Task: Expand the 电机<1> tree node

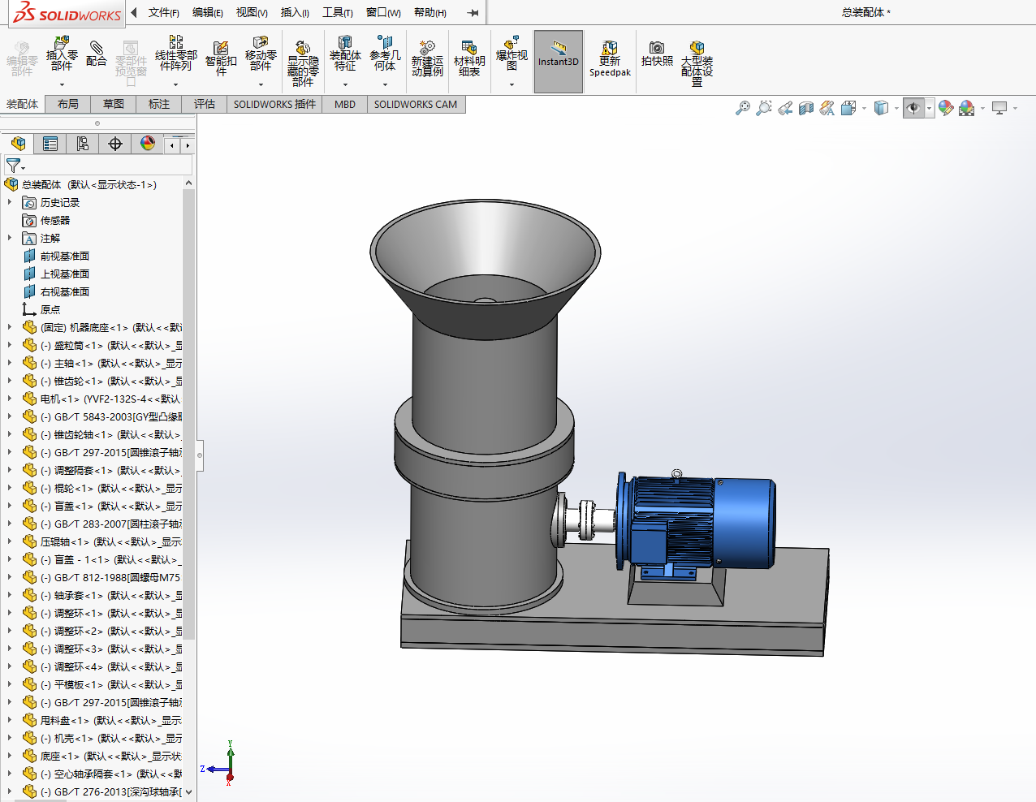Action: [10, 399]
